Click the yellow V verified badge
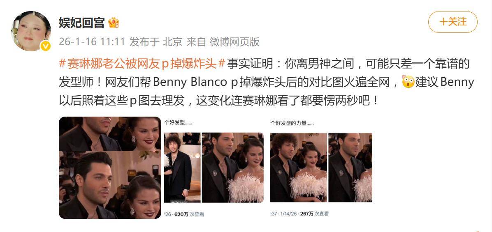This screenshot has height=232, width=492. click(x=46, y=46)
